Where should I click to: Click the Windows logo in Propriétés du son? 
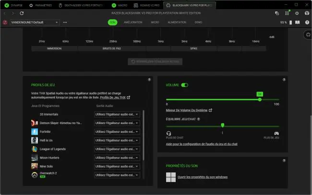click(171, 177)
